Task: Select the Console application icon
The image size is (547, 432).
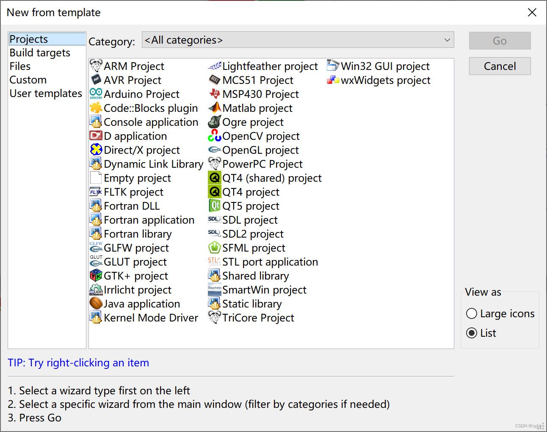Action: (x=96, y=122)
